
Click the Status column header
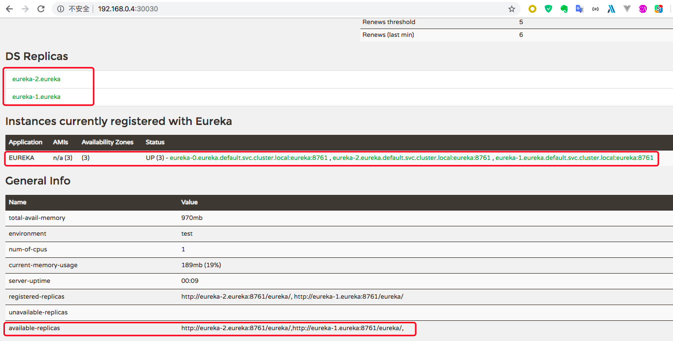coord(155,142)
